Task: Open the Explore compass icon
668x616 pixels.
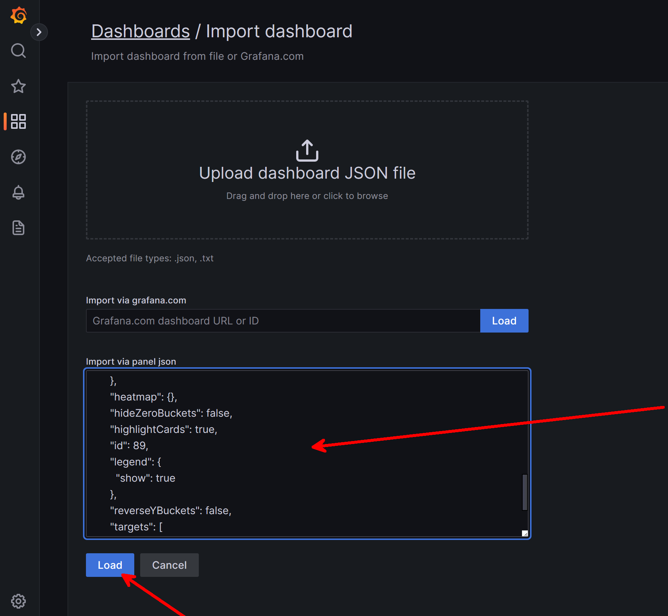Action: (18, 157)
